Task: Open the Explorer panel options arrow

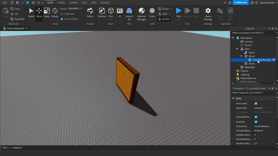Action: 269,29
